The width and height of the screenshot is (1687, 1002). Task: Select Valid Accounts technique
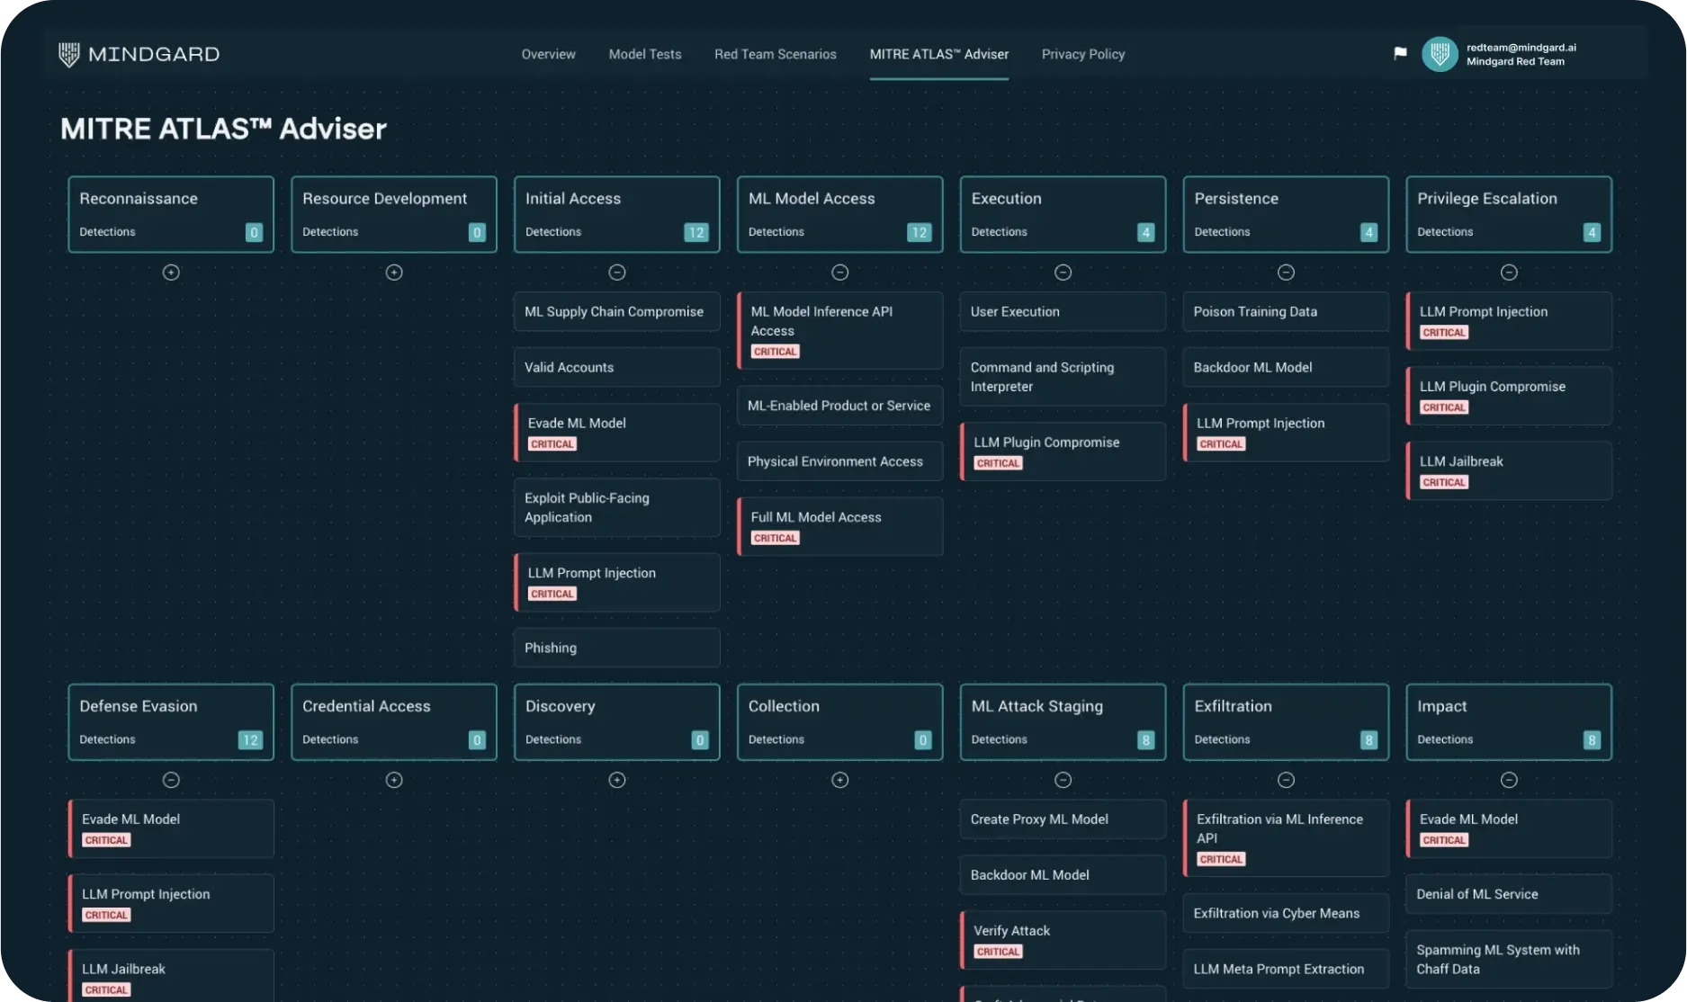617,368
